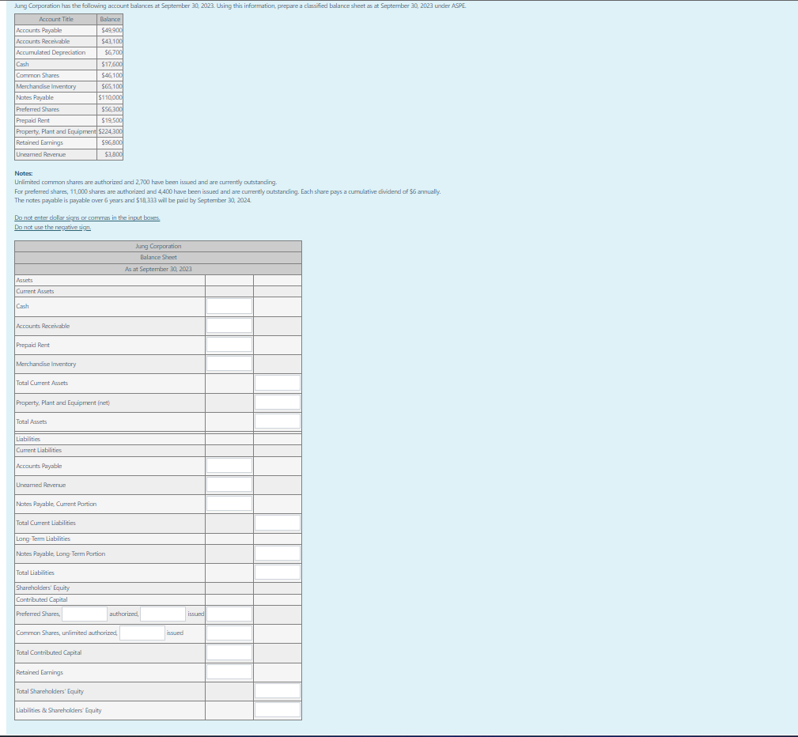Click the Total Current Assets input field

tap(277, 383)
